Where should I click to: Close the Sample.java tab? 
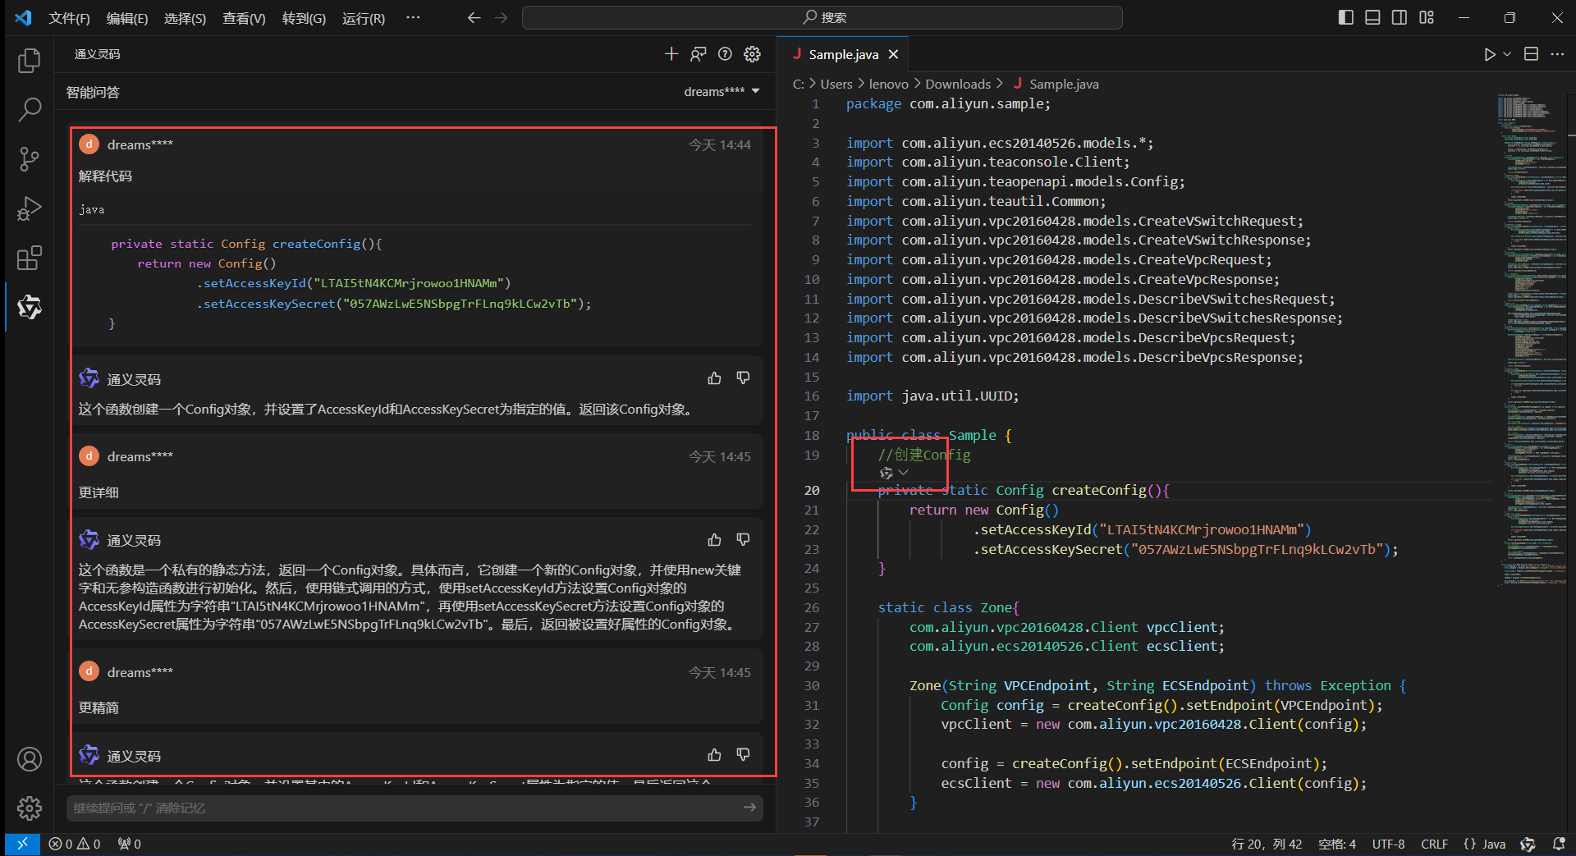coord(893,54)
